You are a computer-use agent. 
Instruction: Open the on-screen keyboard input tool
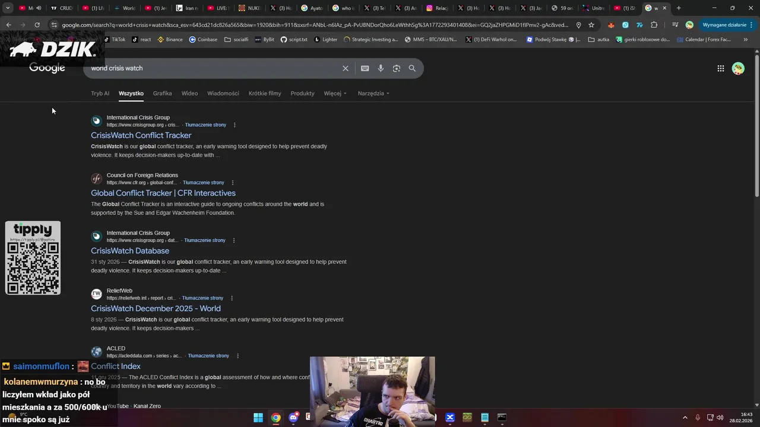pyautogui.click(x=365, y=68)
